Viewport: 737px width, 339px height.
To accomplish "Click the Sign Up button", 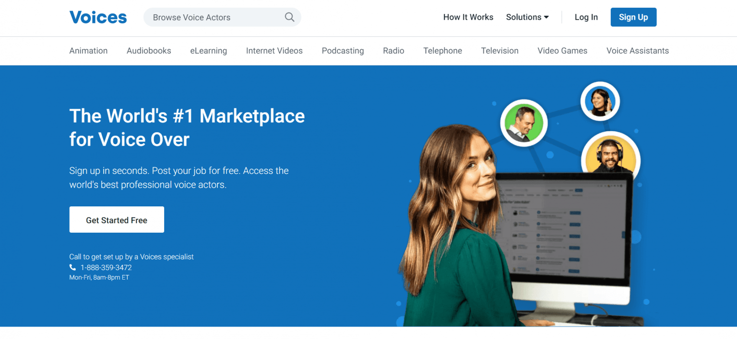I will [x=633, y=17].
